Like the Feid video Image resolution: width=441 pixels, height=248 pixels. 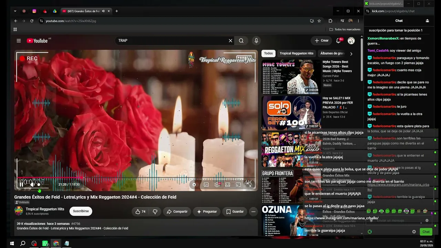pyautogui.click(x=141, y=211)
